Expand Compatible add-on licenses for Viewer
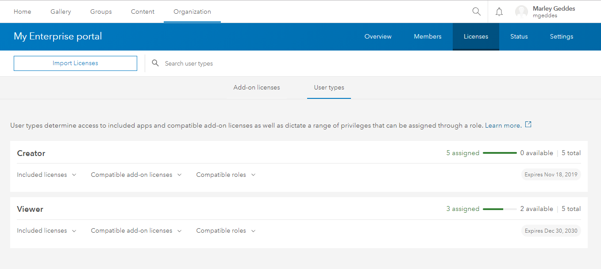Screen dimensions: 601x269 tap(135, 230)
